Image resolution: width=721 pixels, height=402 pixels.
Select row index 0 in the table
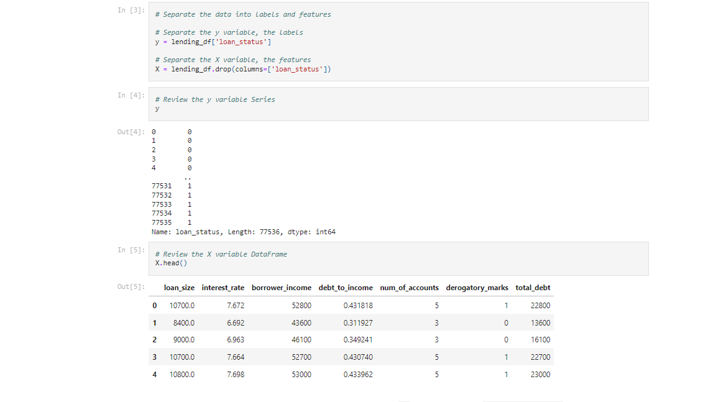[155, 305]
